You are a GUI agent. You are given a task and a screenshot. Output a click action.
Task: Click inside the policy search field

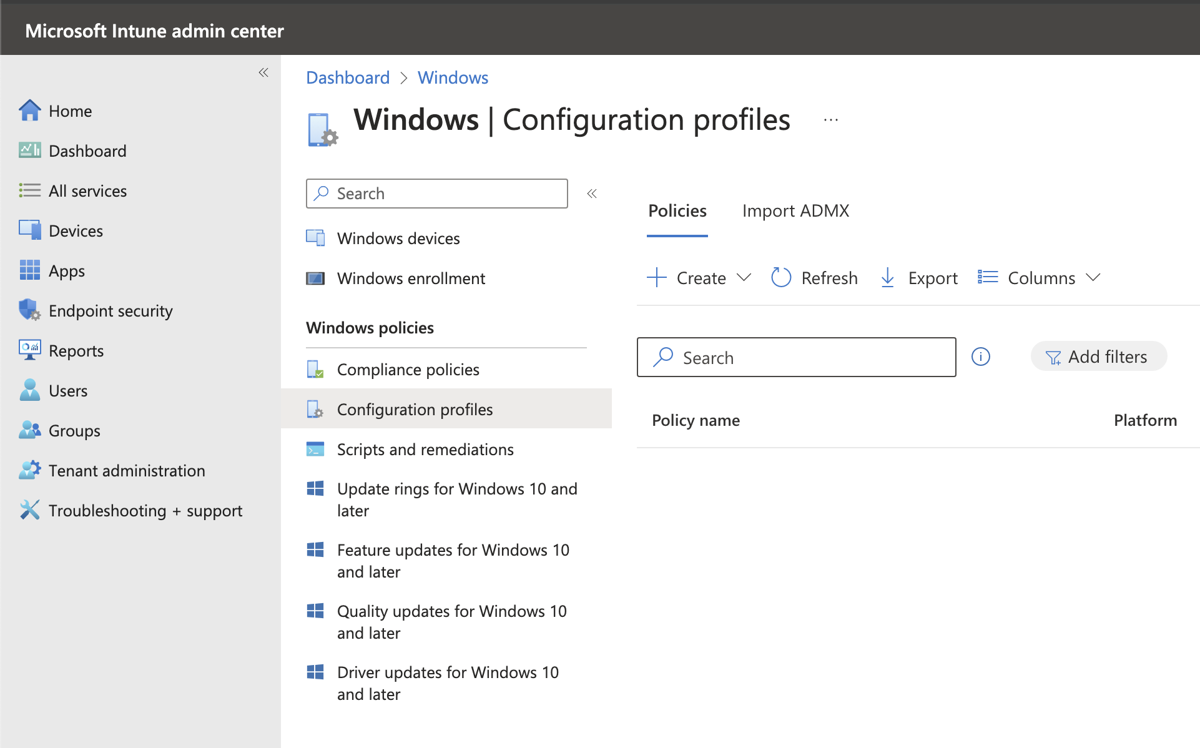pos(796,357)
